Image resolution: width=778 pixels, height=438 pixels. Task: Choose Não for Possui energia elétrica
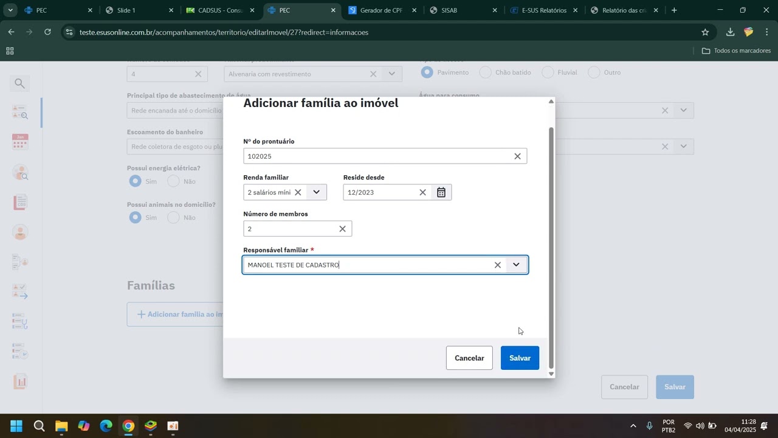(x=174, y=181)
